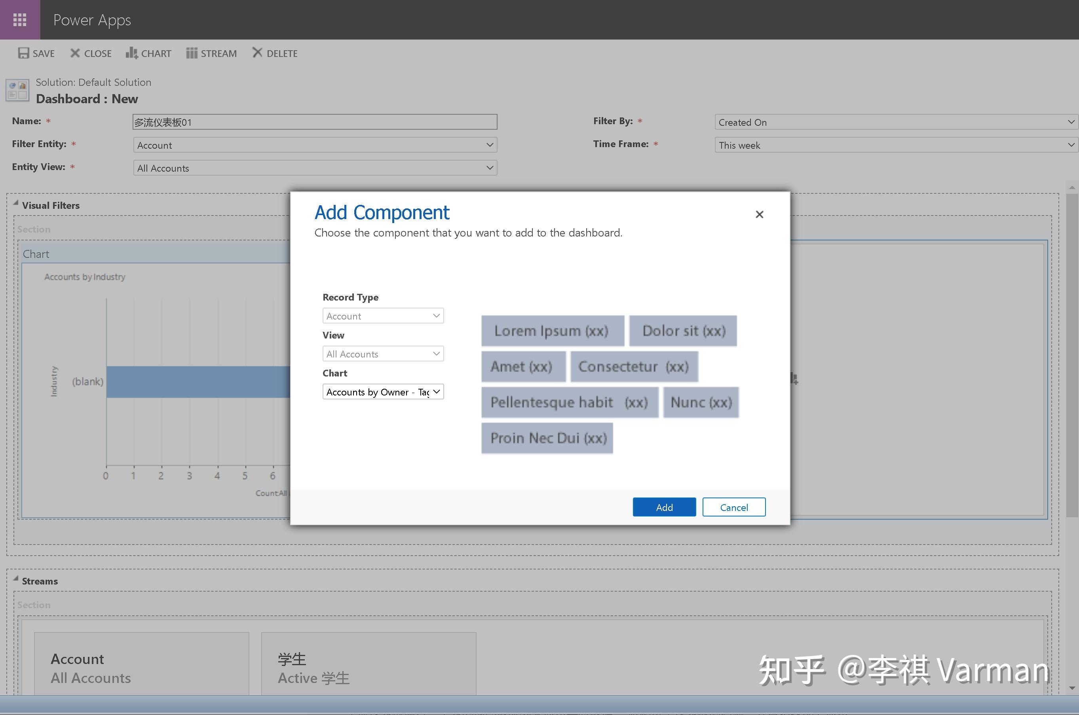Click the SAVE disk icon

click(x=23, y=53)
